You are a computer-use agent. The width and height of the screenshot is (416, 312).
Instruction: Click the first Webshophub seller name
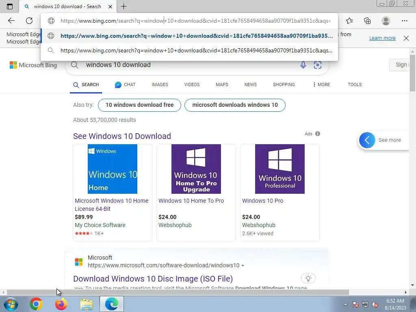(175, 225)
